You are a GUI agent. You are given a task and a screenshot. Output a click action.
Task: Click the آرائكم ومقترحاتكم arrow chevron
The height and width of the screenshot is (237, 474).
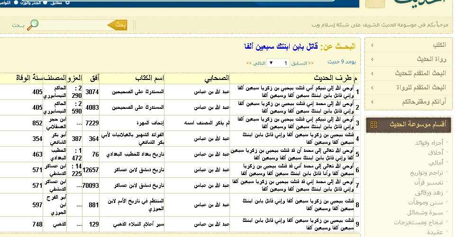[x=372, y=102]
